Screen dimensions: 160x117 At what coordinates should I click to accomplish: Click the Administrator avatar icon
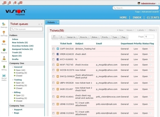[x=139, y=3]
